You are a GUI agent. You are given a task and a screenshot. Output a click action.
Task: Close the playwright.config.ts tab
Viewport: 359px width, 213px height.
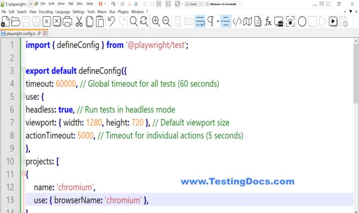pos(44,33)
